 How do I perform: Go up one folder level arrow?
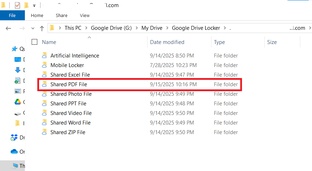click(42, 28)
